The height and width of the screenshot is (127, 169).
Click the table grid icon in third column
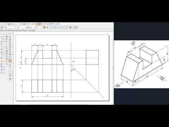(x=10, y=40)
